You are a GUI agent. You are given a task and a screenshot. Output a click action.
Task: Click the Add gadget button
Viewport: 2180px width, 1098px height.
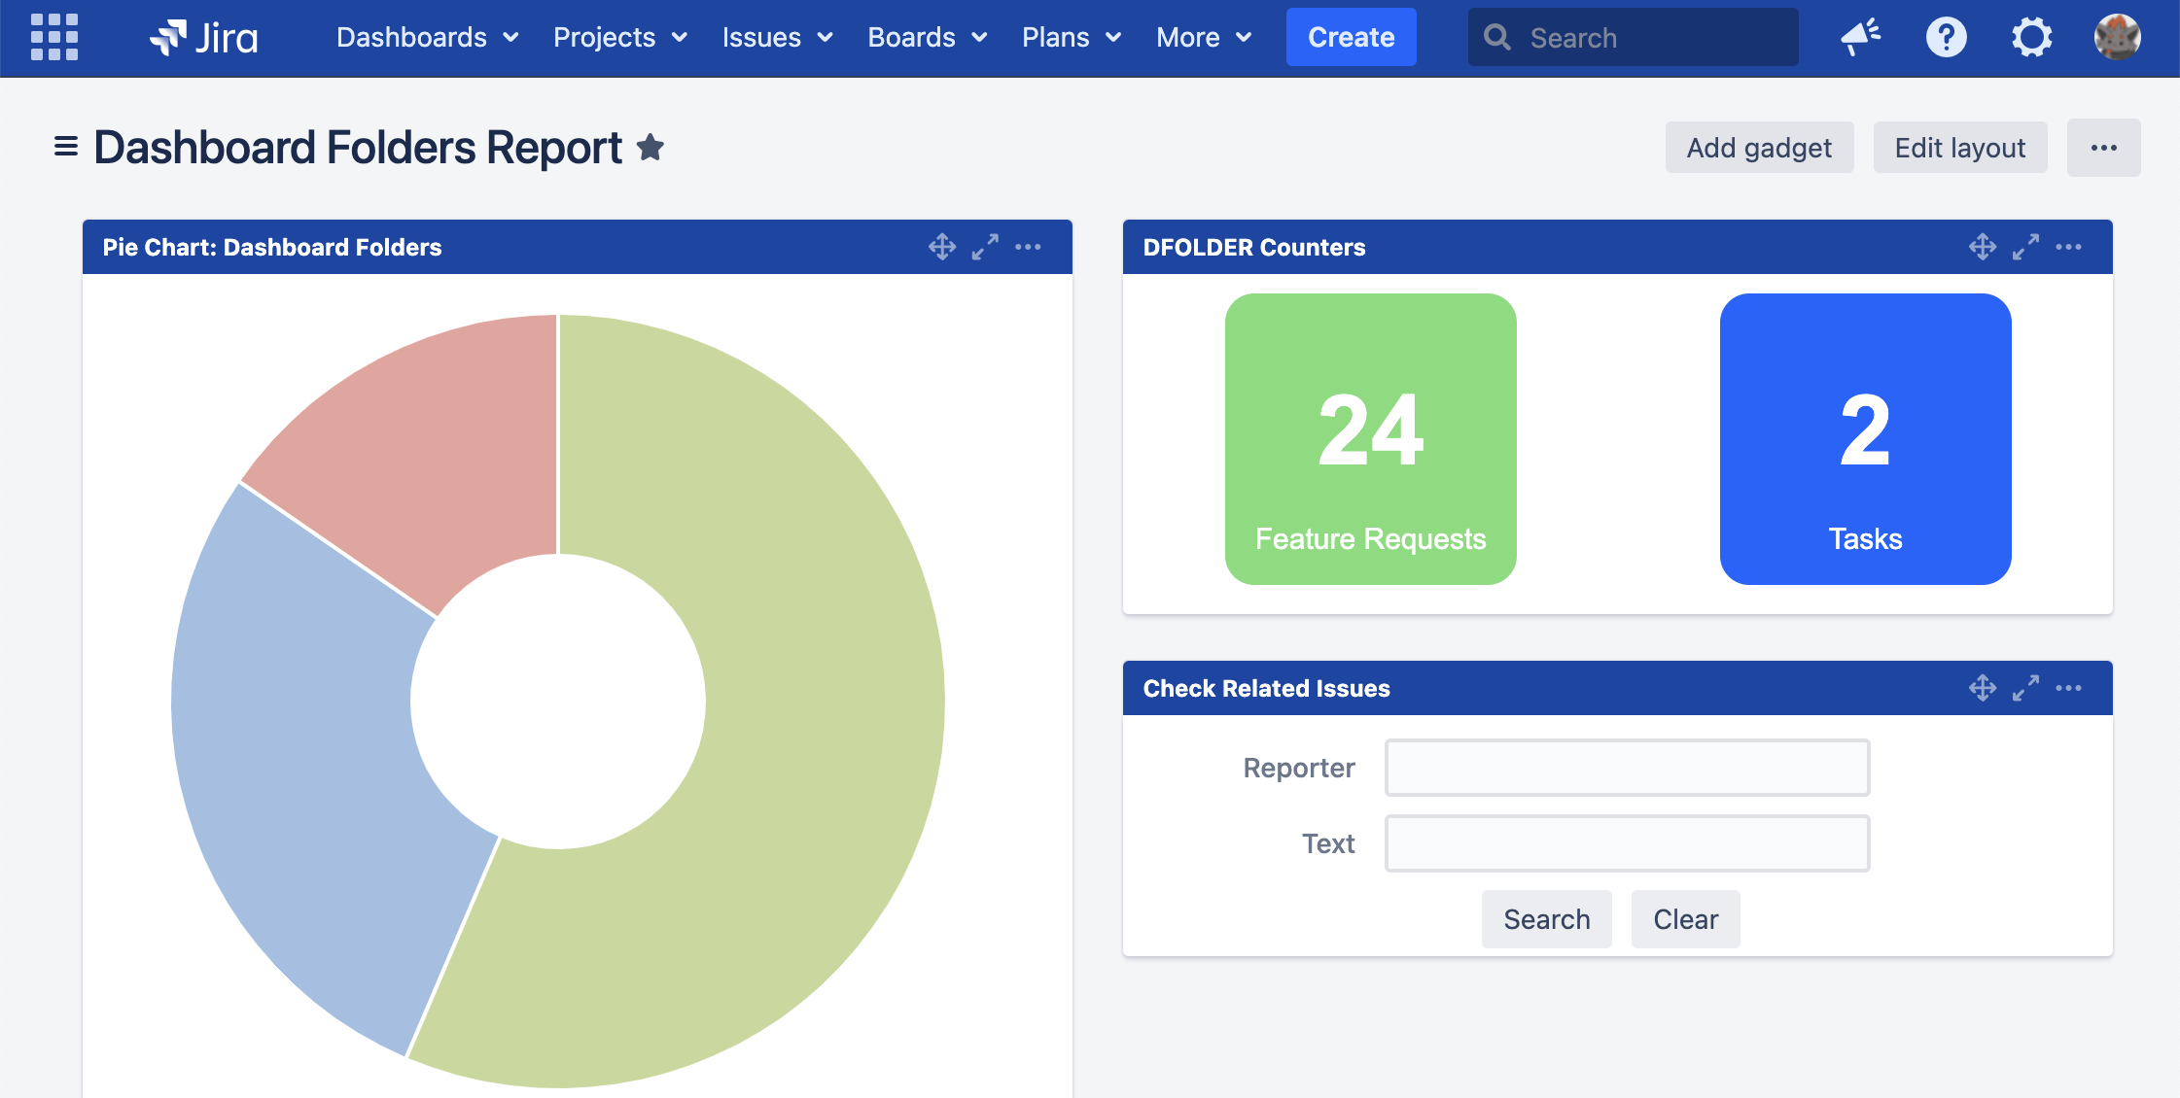point(1759,148)
